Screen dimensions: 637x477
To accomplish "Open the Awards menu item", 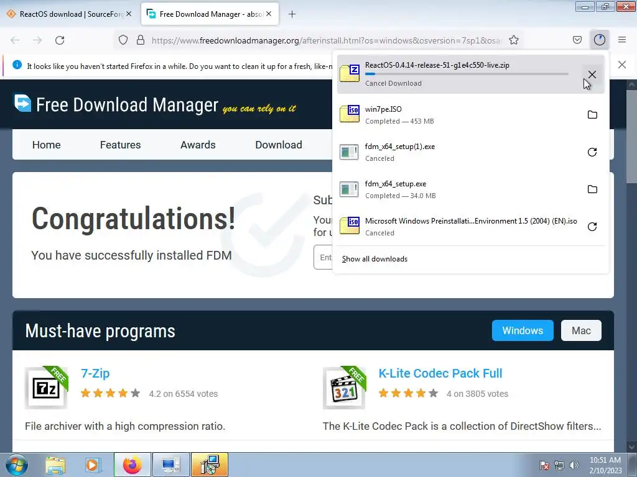I will [198, 145].
